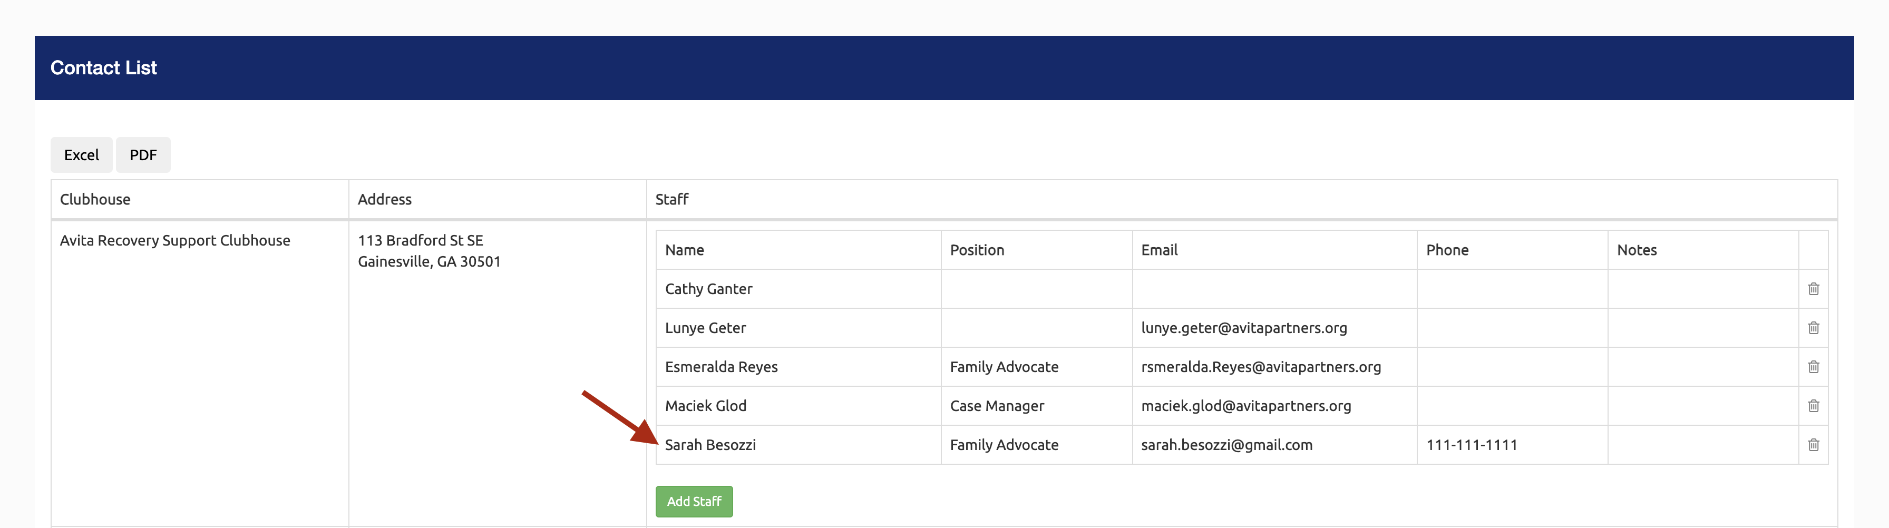Delete the Cathy Ganter staff row
This screenshot has width=1889, height=528.
(1813, 289)
